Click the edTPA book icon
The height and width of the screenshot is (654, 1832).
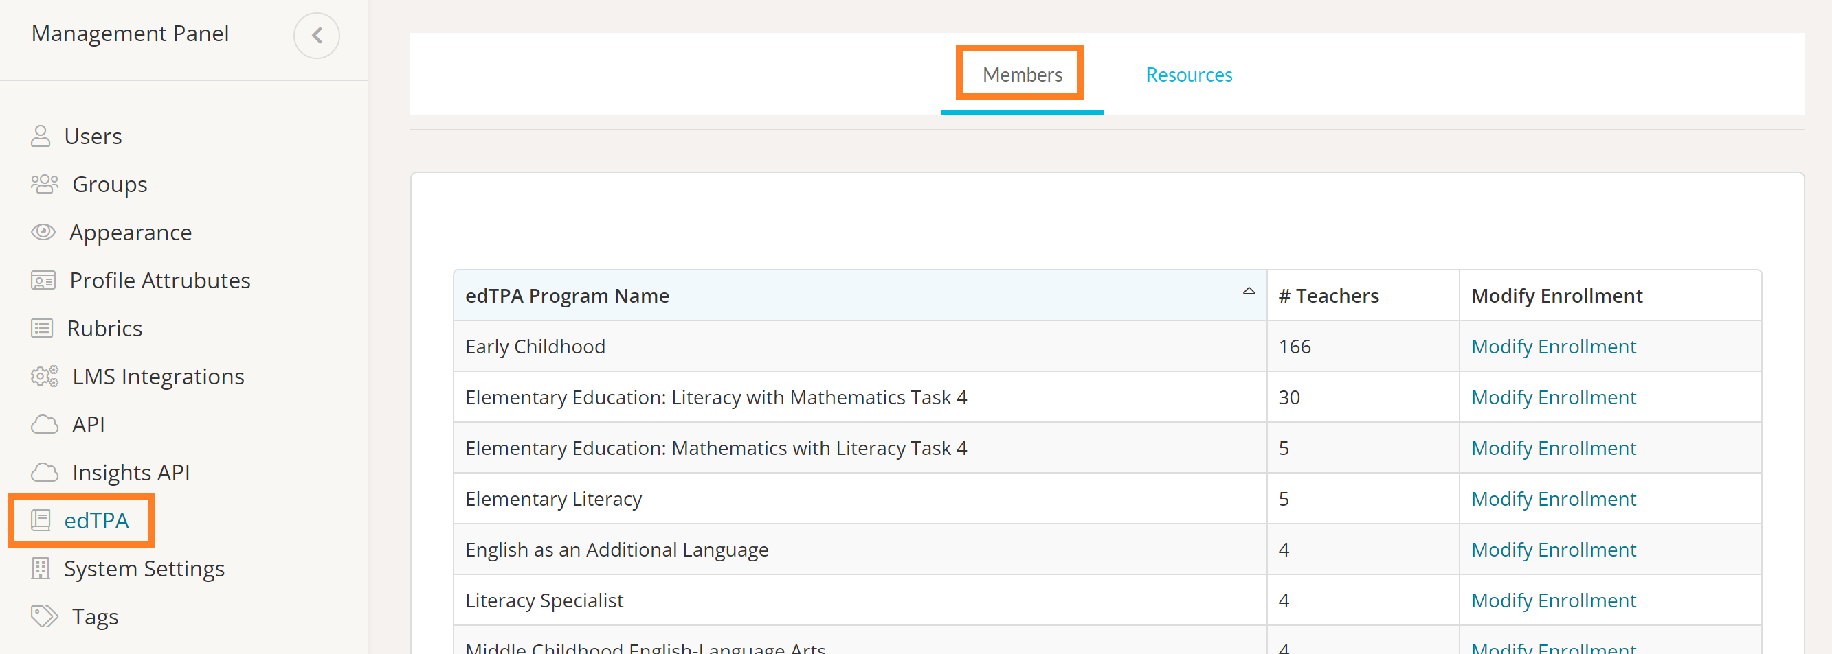click(41, 520)
